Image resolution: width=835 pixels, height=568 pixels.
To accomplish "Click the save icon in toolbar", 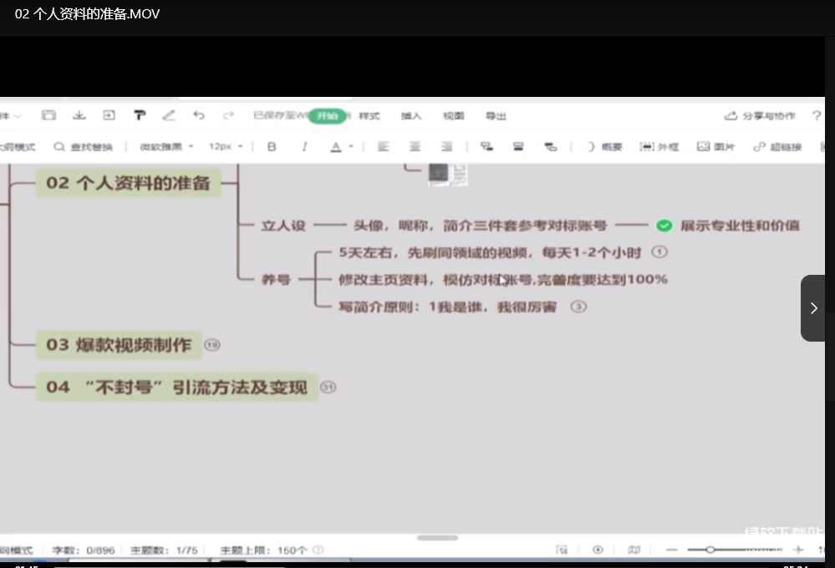I will [x=49, y=115].
